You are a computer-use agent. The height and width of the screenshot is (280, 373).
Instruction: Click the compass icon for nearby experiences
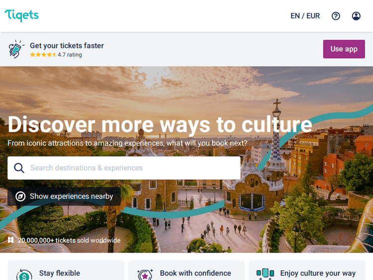(x=20, y=196)
